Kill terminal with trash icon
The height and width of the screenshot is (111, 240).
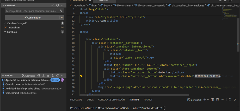218,100
